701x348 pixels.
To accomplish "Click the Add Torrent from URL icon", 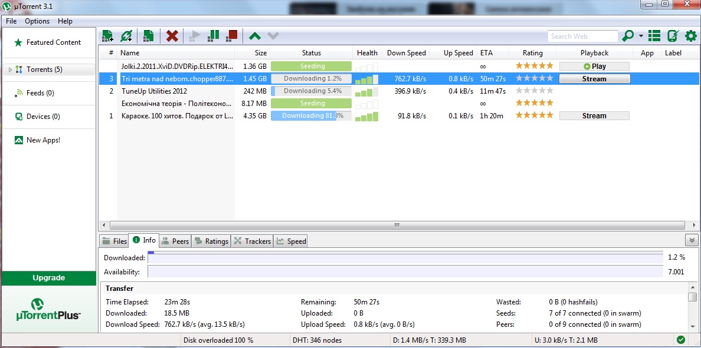I will point(126,36).
